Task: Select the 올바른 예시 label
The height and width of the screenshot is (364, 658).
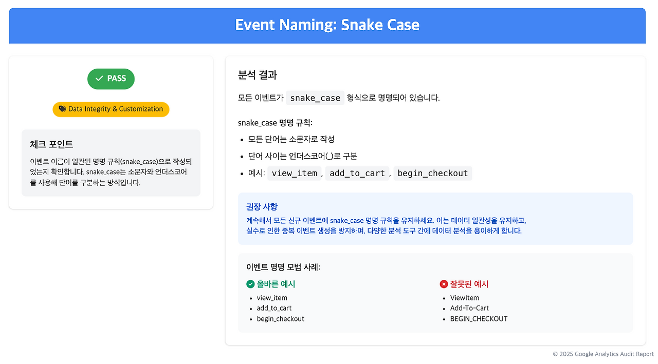Action: (x=276, y=284)
